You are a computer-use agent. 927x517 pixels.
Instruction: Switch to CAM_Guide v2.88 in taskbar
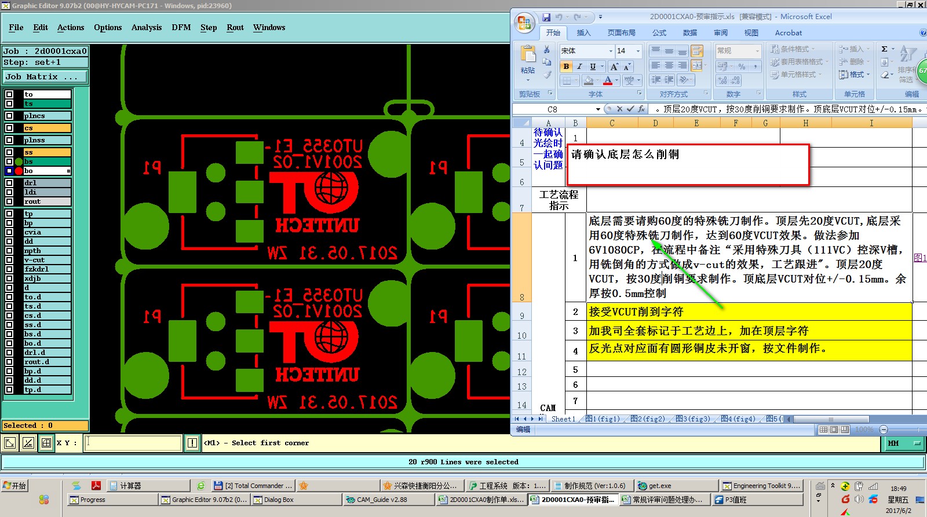[388, 500]
